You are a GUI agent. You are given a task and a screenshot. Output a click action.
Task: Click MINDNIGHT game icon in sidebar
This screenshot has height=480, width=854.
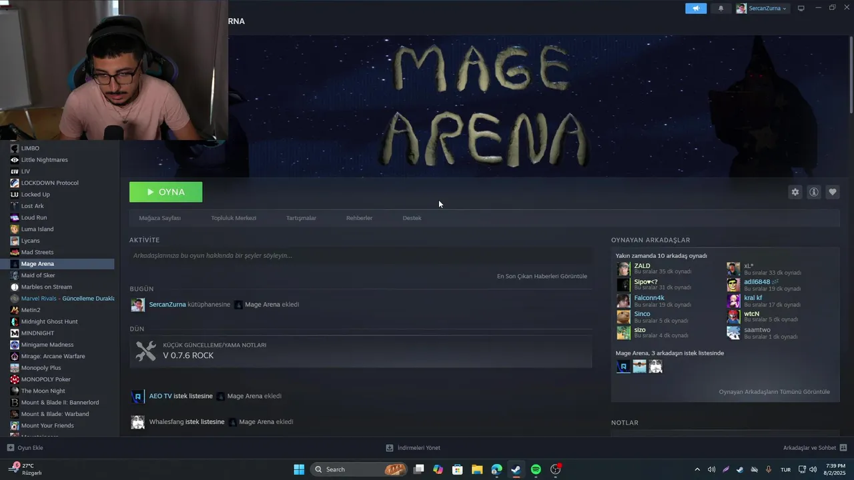coord(15,333)
